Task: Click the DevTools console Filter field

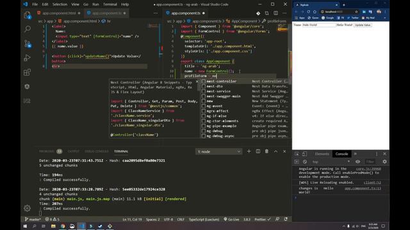Action: [x=371, y=162]
